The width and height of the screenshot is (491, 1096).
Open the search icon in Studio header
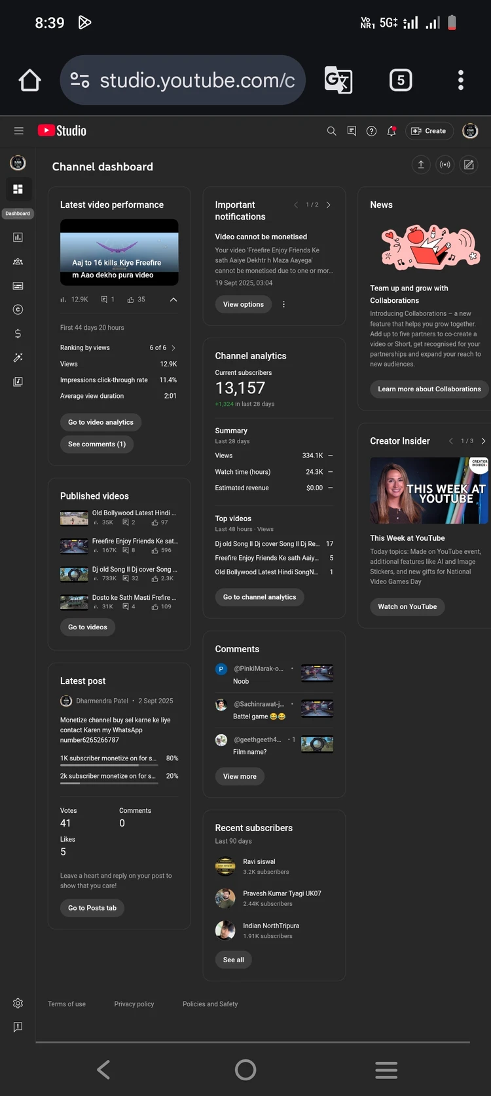click(x=331, y=131)
